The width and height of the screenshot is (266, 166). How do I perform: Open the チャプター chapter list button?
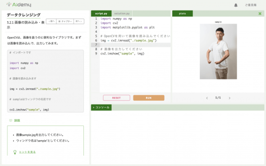click(65, 21)
